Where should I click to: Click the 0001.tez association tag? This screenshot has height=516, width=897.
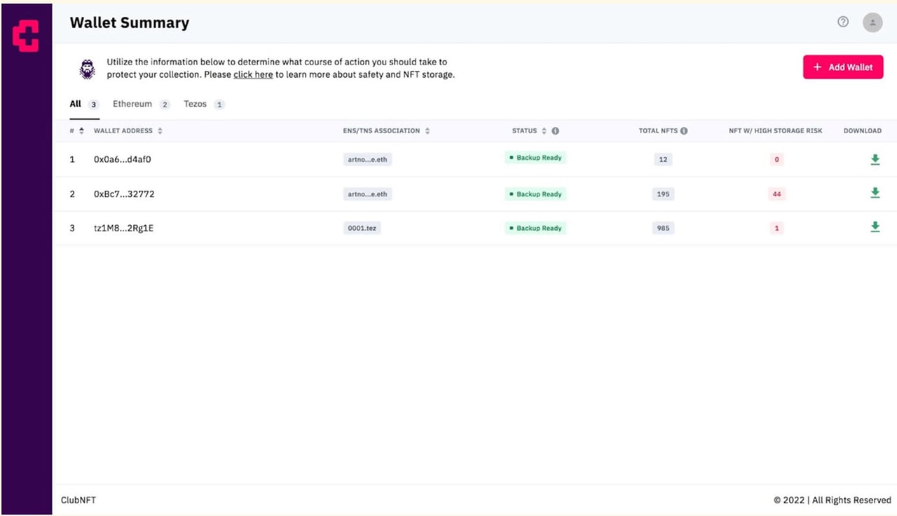[362, 228]
